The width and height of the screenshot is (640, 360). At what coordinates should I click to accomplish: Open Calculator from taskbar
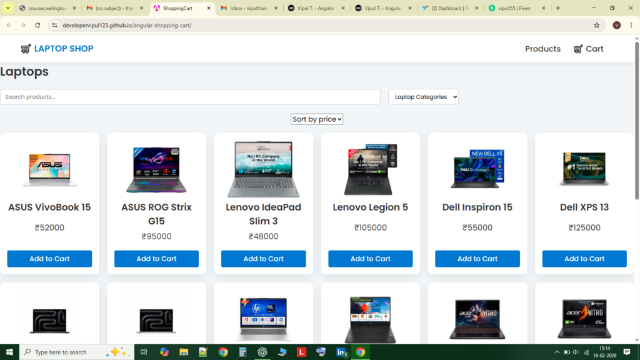(242, 352)
